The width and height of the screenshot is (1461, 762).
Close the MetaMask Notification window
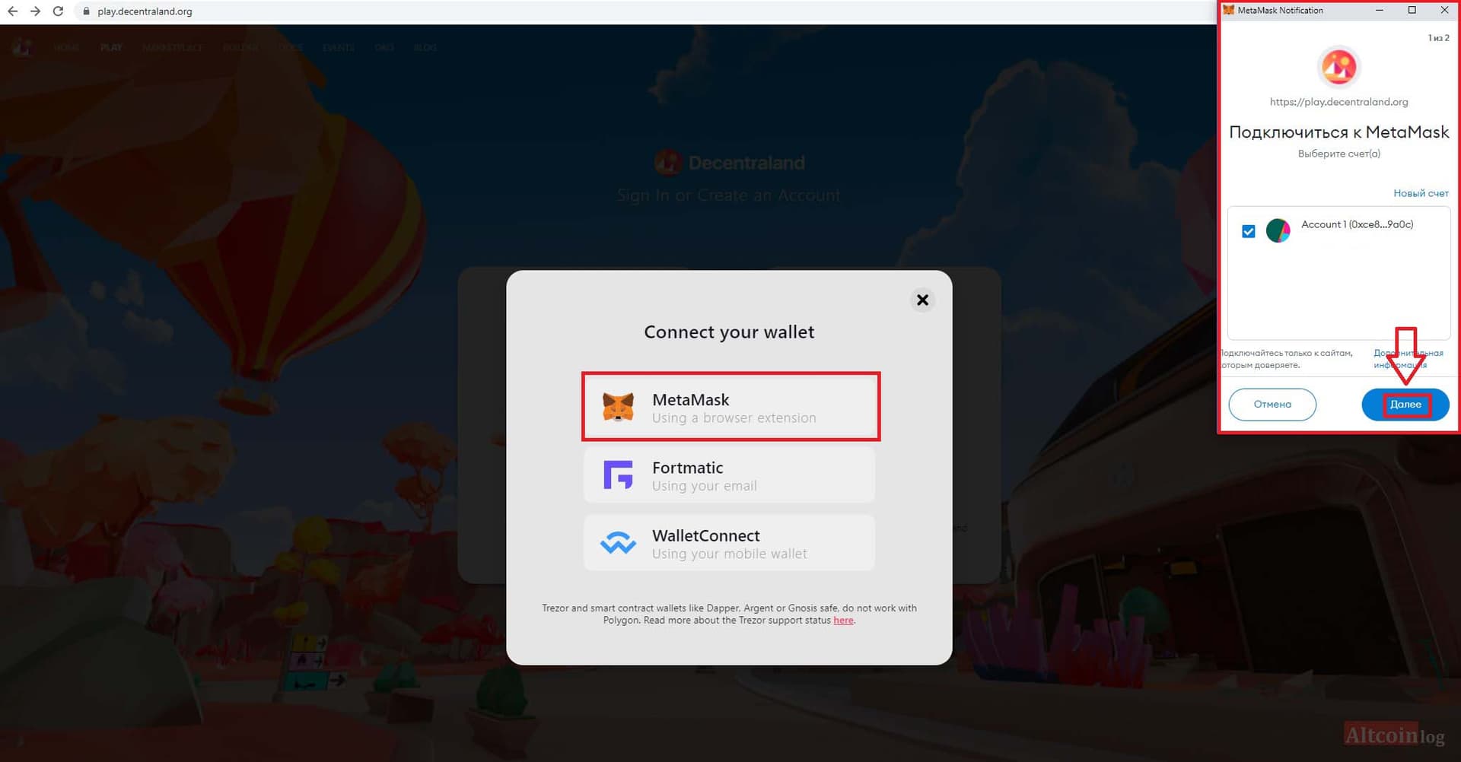click(1444, 10)
